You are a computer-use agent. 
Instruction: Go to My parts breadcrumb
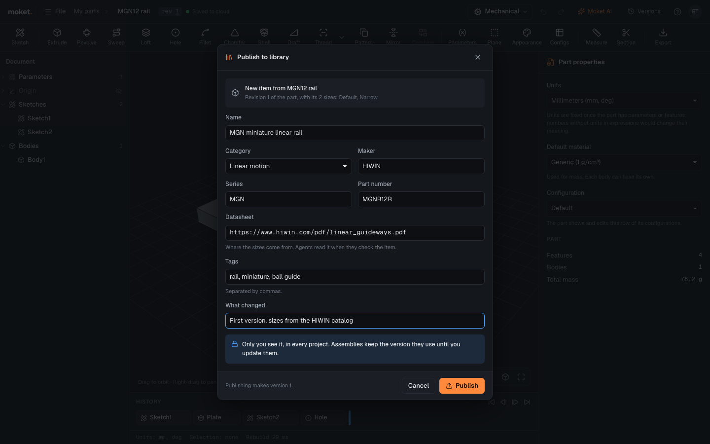87,11
